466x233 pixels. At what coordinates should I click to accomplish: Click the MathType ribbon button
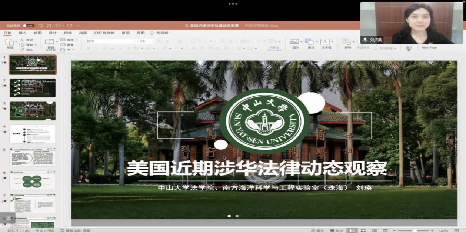pyautogui.click(x=429, y=47)
